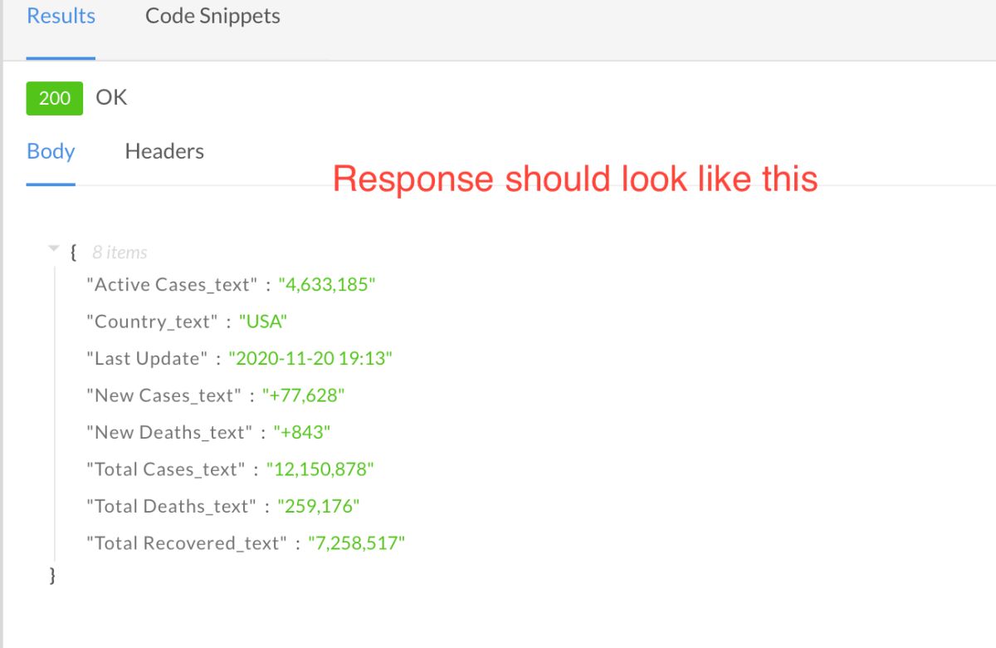Select the value "2020-11-20 19:13"
The height and width of the screenshot is (648, 996).
pyautogui.click(x=310, y=359)
